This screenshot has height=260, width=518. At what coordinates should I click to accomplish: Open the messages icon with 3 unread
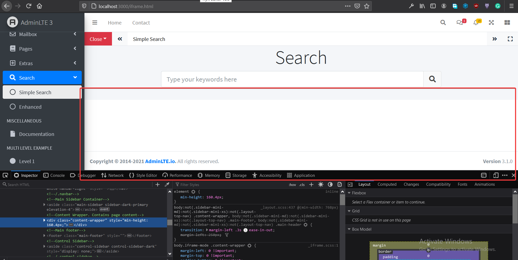460,23
